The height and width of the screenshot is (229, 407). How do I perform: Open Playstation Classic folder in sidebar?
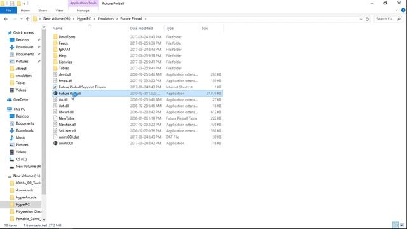(x=28, y=212)
